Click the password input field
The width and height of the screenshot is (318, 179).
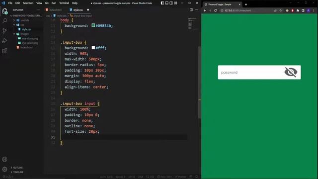coord(251,73)
